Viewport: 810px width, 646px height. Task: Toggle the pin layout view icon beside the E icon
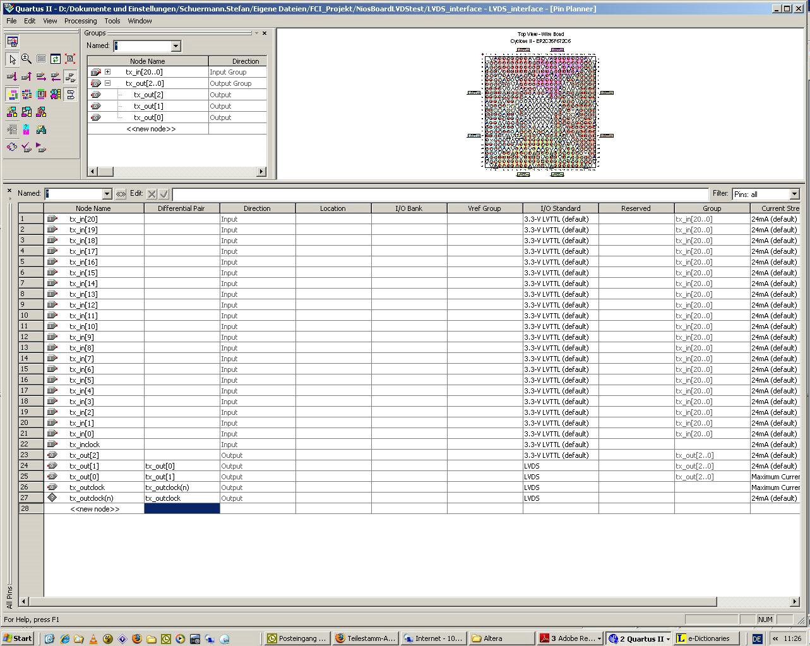(x=56, y=94)
